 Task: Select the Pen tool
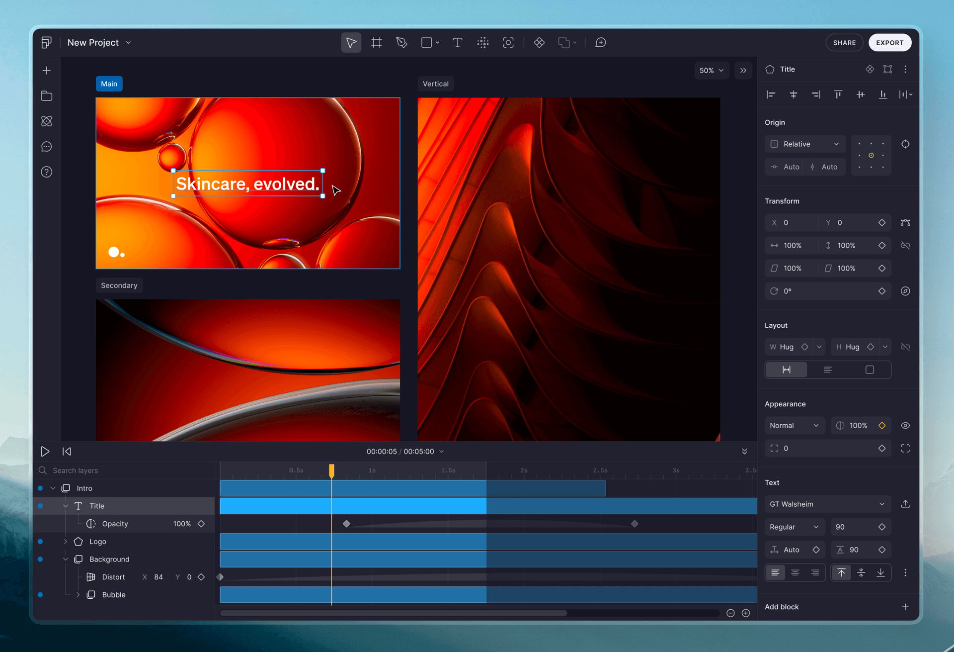tap(401, 43)
